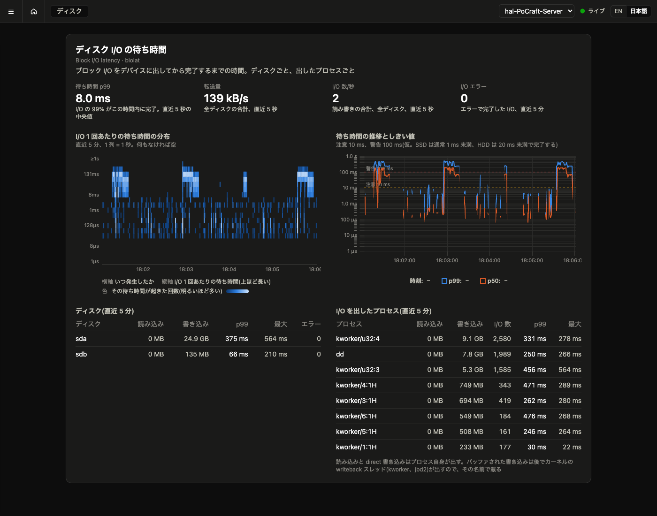Click the heatmap color scale gradient bar
This screenshot has width=657, height=516.
pyautogui.click(x=237, y=291)
